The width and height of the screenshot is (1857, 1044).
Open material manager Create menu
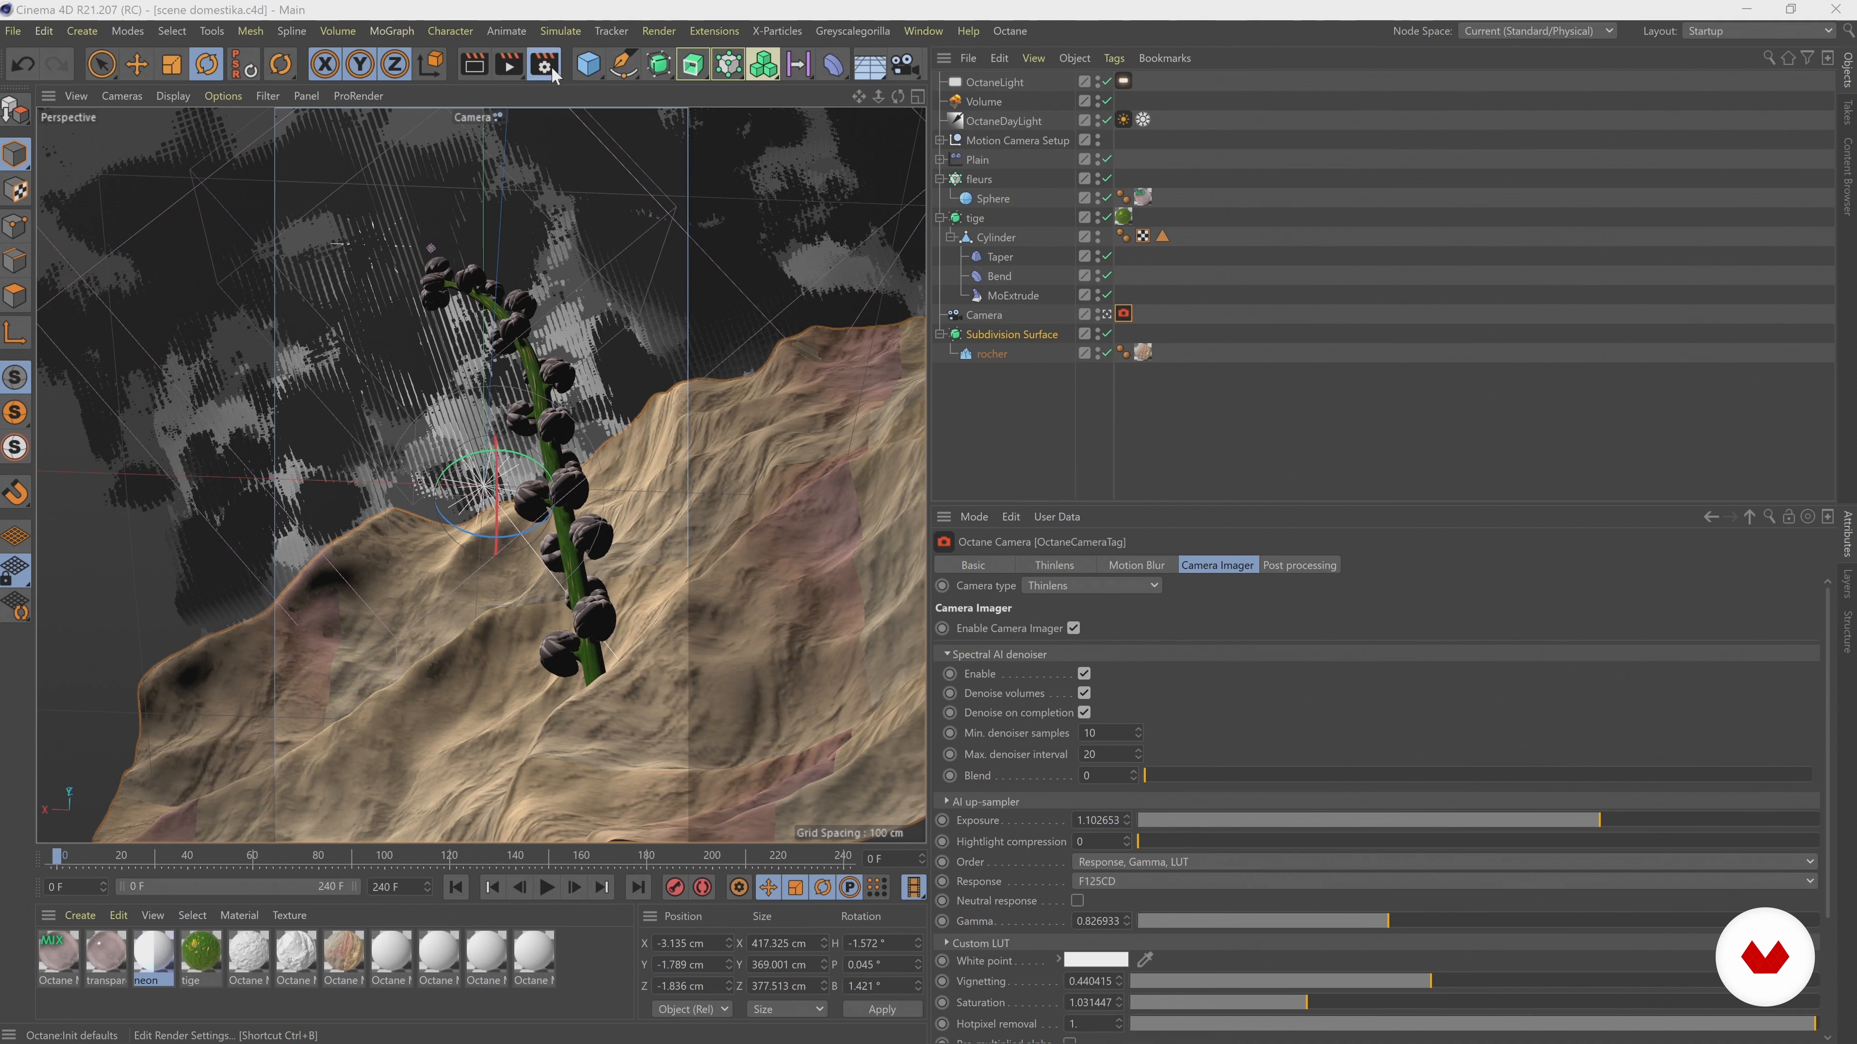click(80, 915)
